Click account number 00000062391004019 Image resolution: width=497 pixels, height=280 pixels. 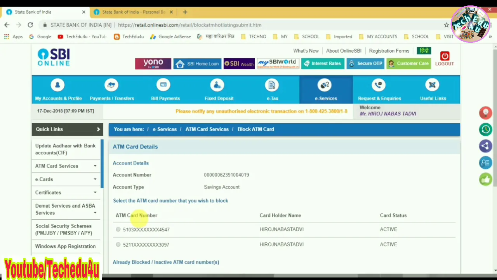226,175
